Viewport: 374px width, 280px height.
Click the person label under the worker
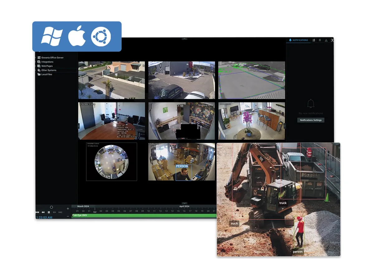pos(298,252)
